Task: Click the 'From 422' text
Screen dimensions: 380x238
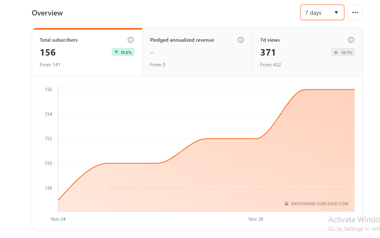Action: click(x=271, y=65)
